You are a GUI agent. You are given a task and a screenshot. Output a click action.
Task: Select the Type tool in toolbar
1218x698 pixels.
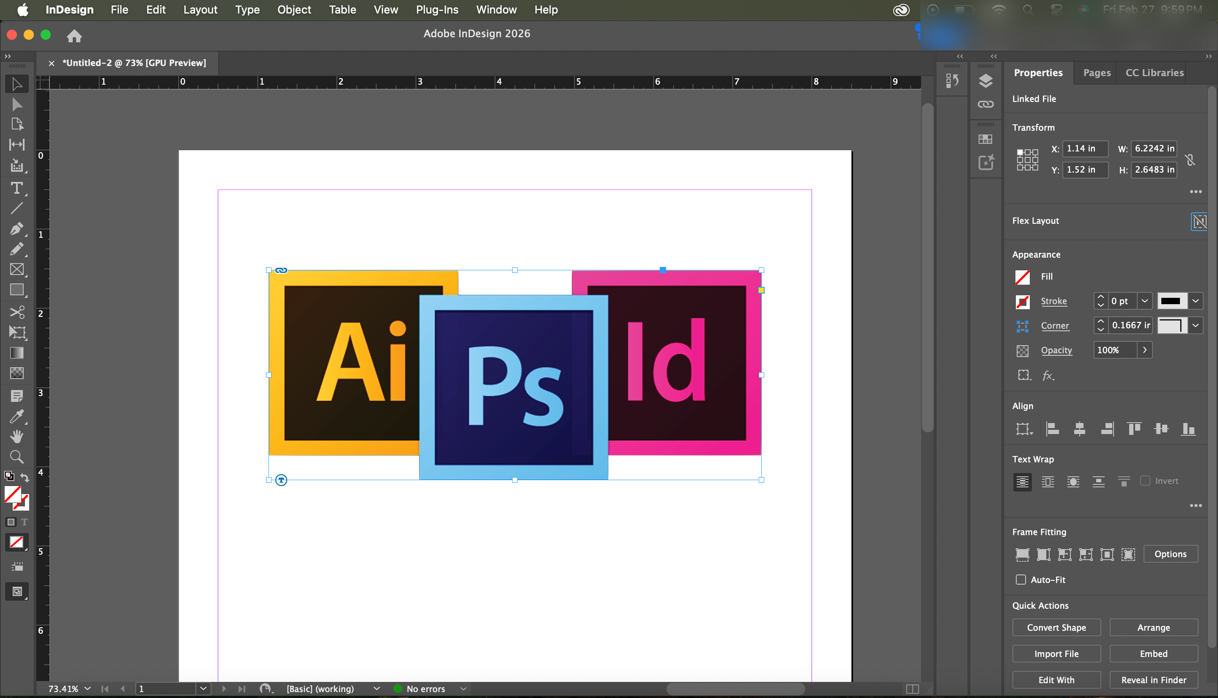pos(16,188)
